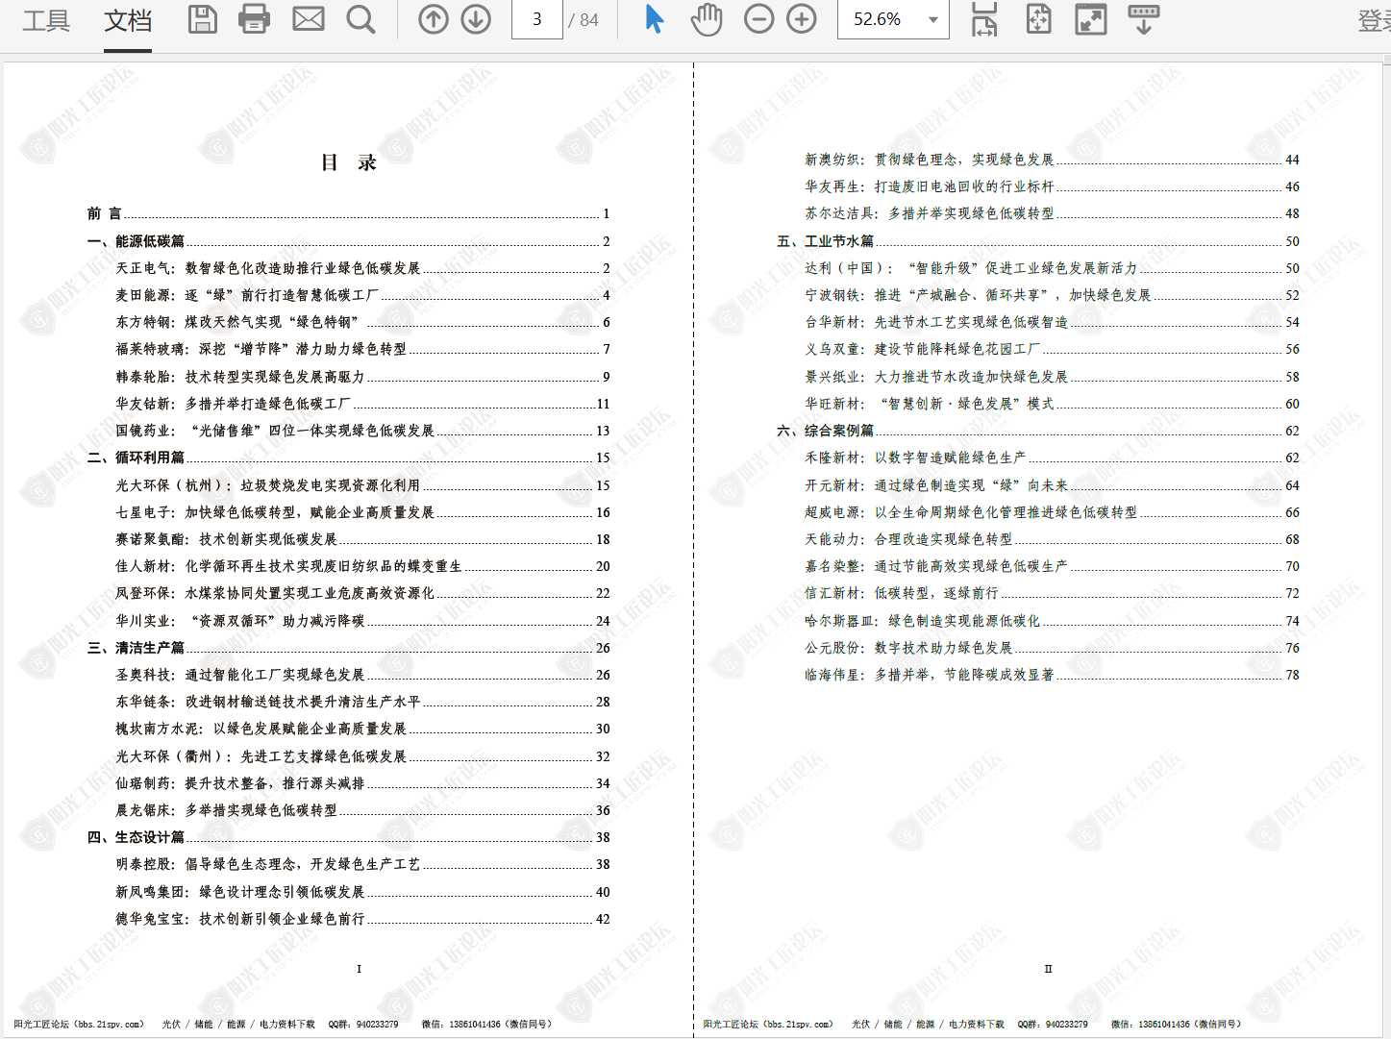Enter full screen mode icon
Viewport: 1391px width, 1039px height.
pos(1091,19)
